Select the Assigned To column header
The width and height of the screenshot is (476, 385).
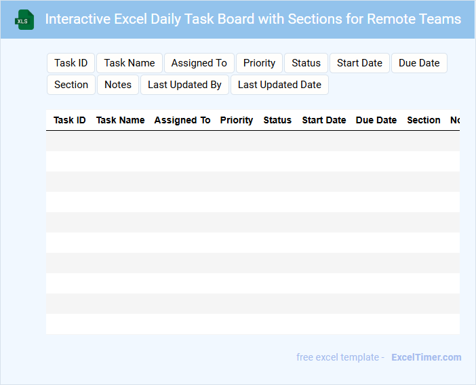pyautogui.click(x=182, y=120)
